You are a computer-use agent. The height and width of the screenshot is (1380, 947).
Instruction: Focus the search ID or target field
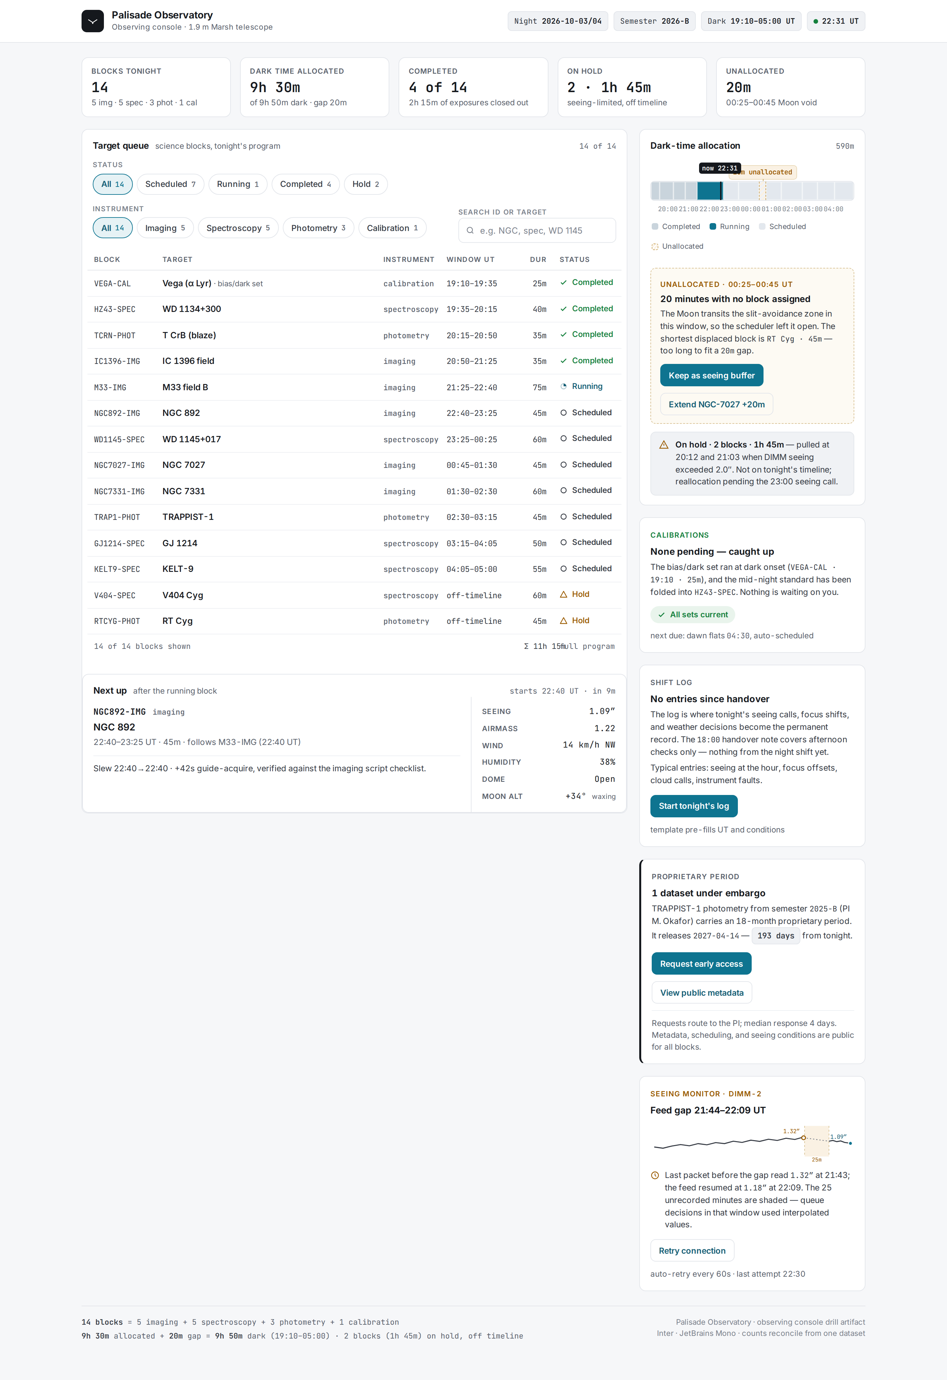click(x=537, y=230)
